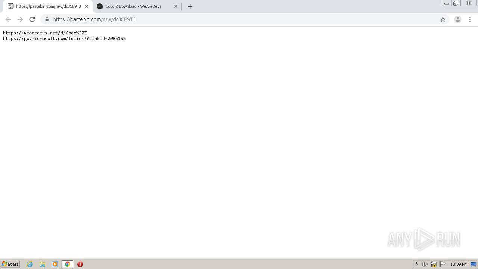Image resolution: width=478 pixels, height=269 pixels.
Task: Open Windows Explorer folder from taskbar
Action: coord(42,264)
